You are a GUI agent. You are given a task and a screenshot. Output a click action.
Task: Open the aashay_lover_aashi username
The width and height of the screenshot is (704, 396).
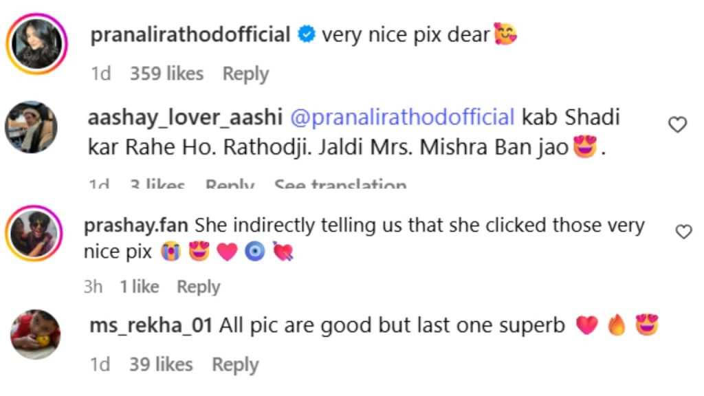point(185,118)
